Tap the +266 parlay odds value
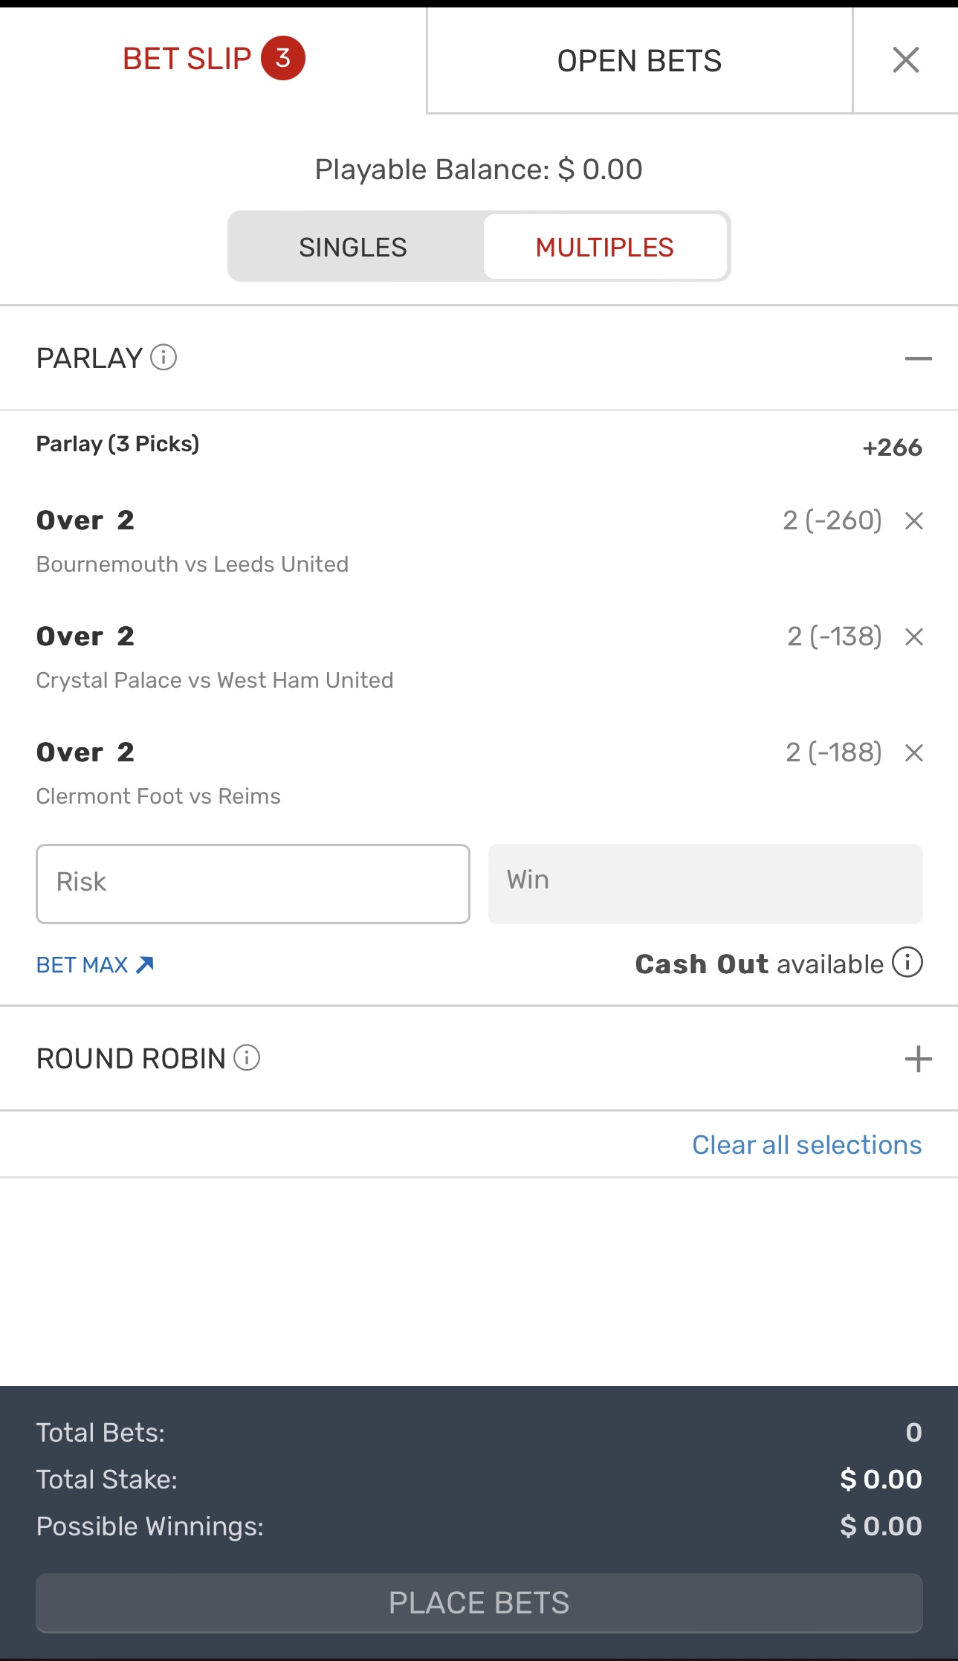This screenshot has width=958, height=1661. (892, 448)
